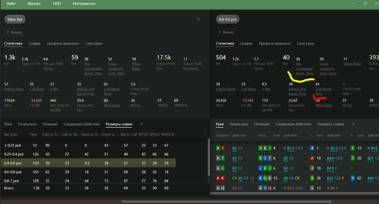379x204 pixels.
Task: Click the horizontal scrollbar at window bottom
Action: (226, 201)
